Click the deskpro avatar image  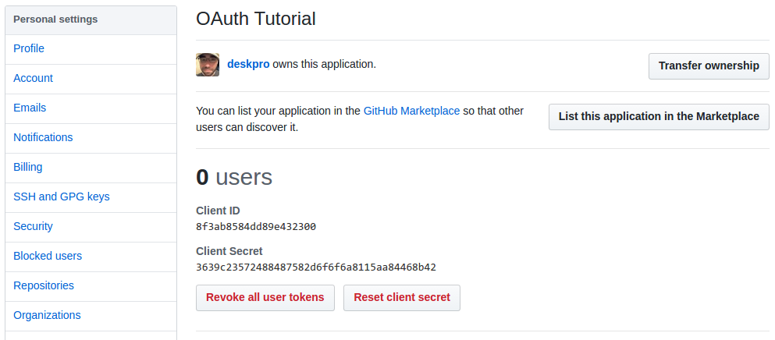208,65
